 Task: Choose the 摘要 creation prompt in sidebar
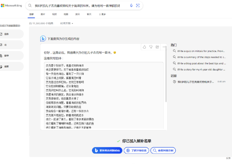click(12, 67)
